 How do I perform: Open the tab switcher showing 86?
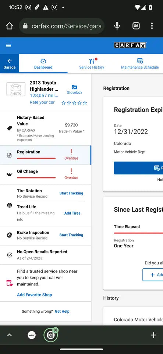136,26
